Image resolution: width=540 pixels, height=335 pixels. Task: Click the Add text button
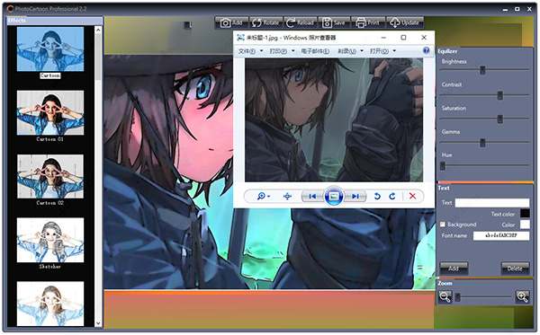(x=454, y=269)
